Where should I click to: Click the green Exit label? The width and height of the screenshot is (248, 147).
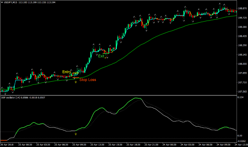[101, 56]
